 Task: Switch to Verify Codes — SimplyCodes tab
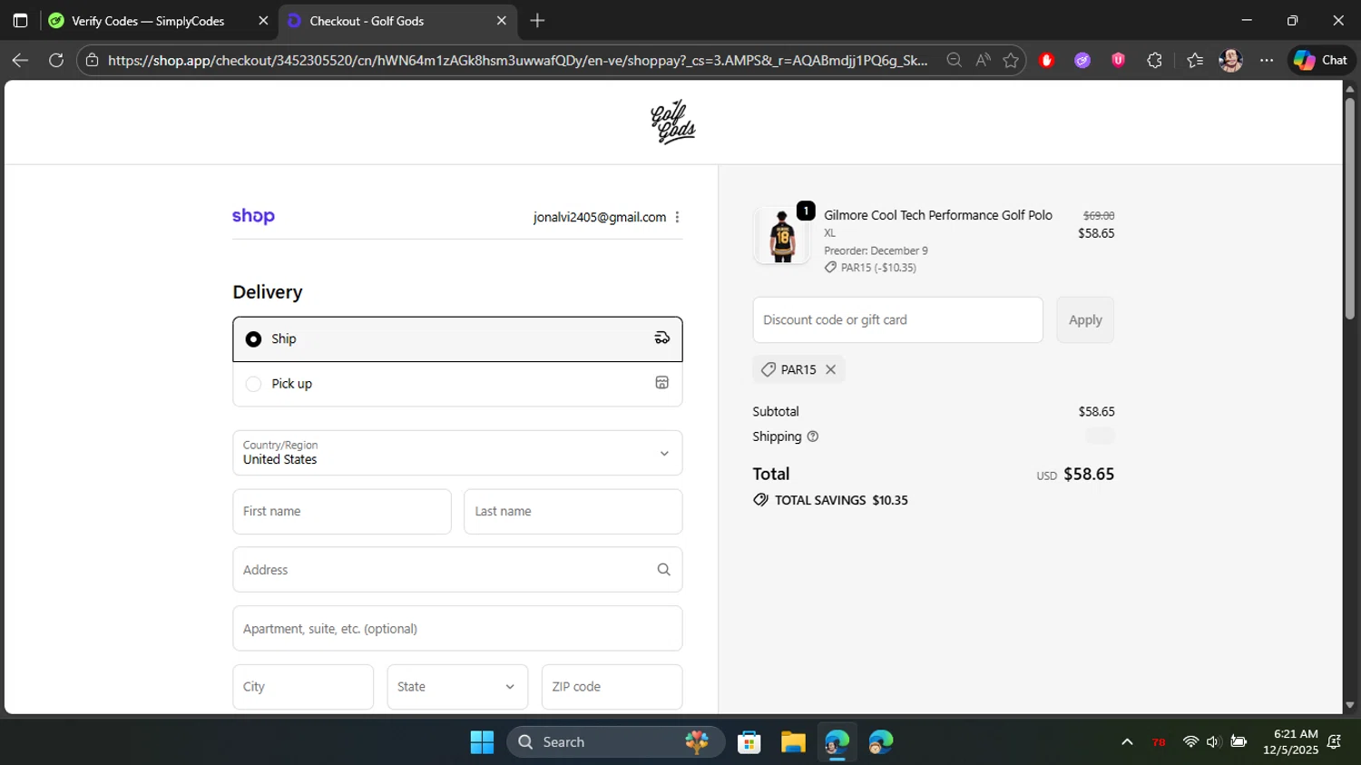pyautogui.click(x=148, y=21)
